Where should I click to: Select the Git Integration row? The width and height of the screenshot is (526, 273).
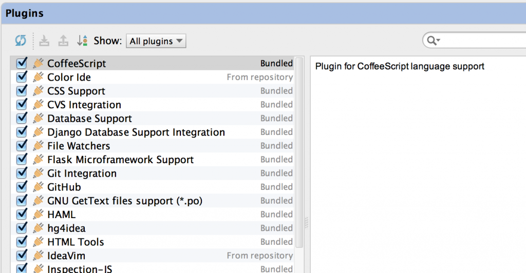coord(152,173)
